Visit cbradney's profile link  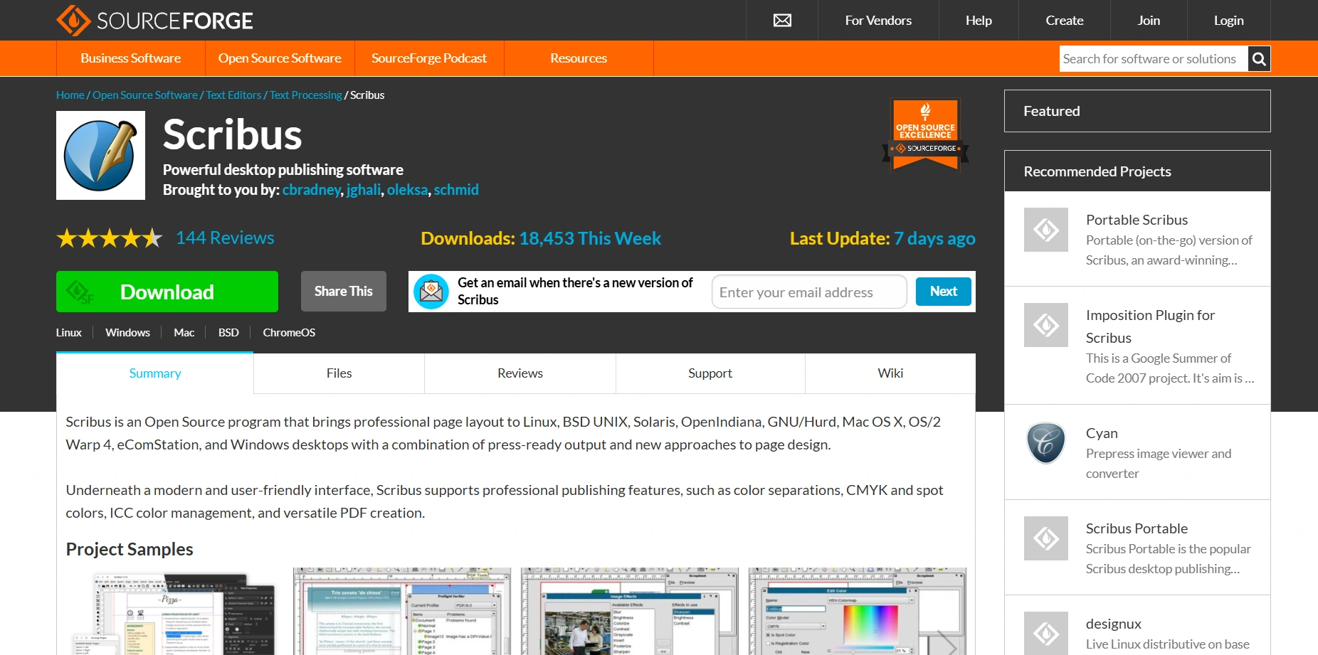[312, 190]
